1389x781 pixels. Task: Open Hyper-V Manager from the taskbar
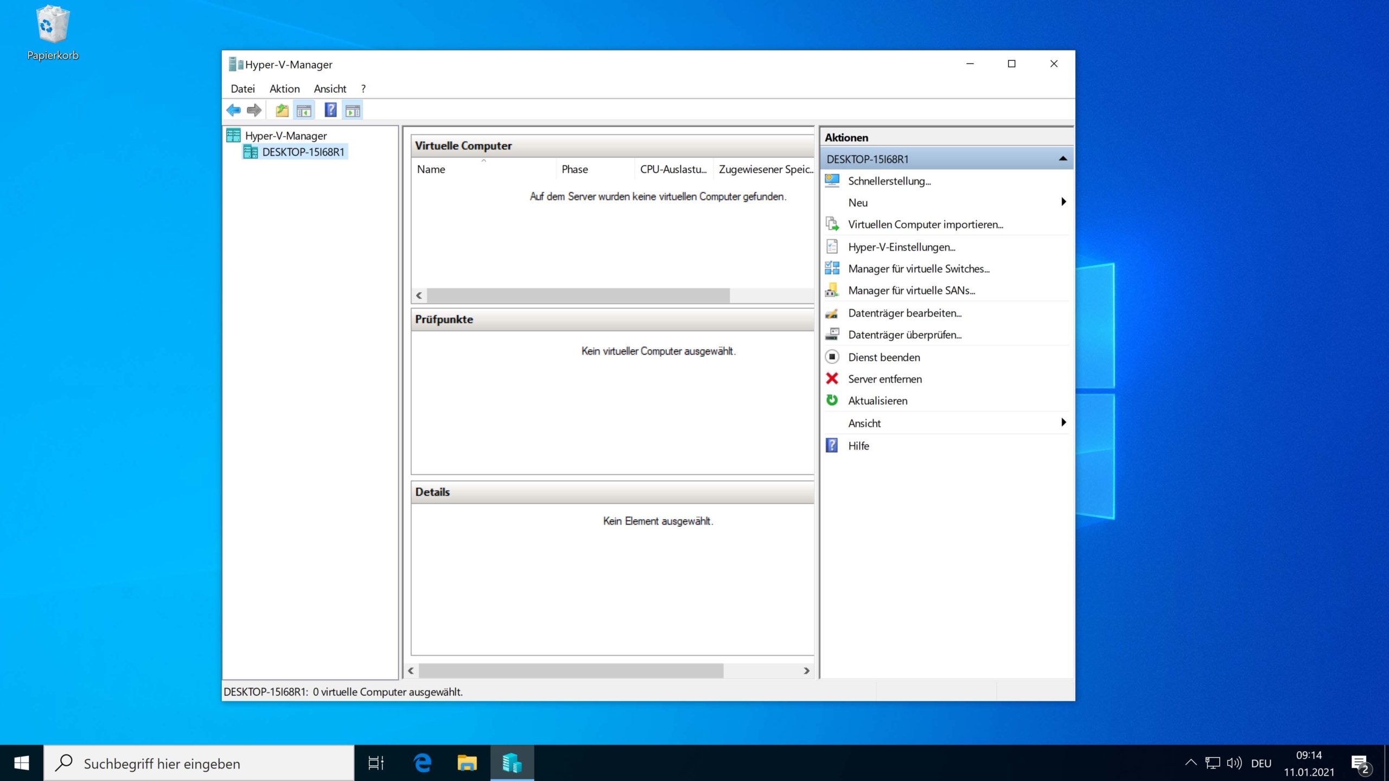click(512, 763)
